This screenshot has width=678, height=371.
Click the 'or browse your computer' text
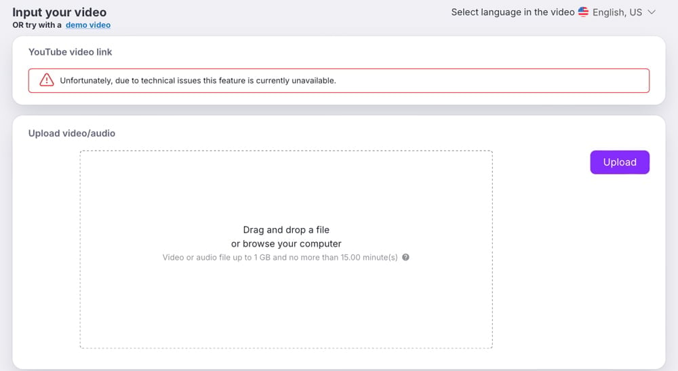click(x=286, y=244)
